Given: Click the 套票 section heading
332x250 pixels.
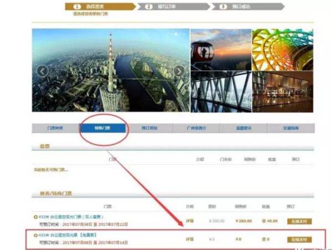Looking at the screenshot, I should [45, 147].
